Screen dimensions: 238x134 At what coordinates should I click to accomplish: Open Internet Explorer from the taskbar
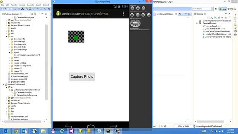pos(62,131)
